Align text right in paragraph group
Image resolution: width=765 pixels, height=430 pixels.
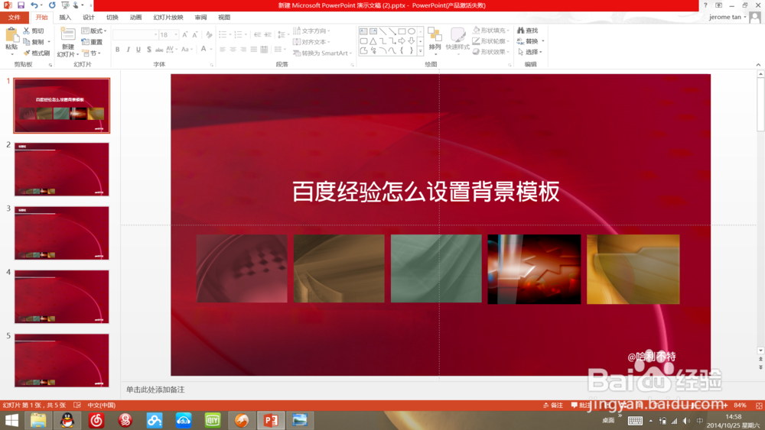[243, 49]
